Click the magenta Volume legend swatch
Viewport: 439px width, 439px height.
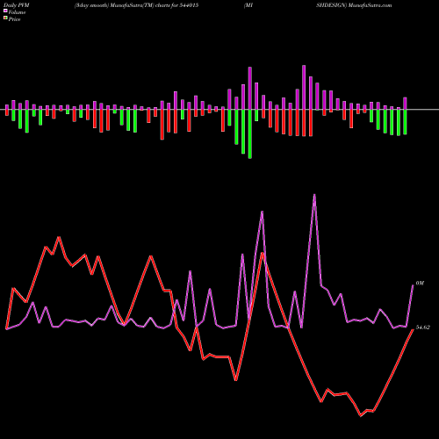[x=5, y=11]
